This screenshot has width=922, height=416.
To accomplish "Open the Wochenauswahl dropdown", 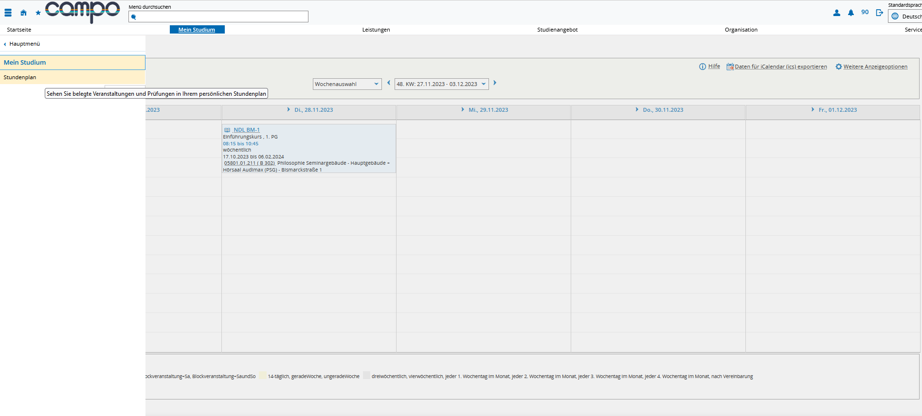I will tap(347, 84).
